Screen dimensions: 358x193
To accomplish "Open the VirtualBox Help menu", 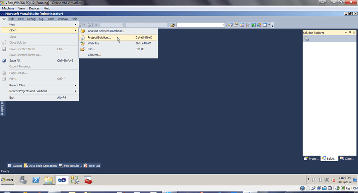I will pos(47,8).
